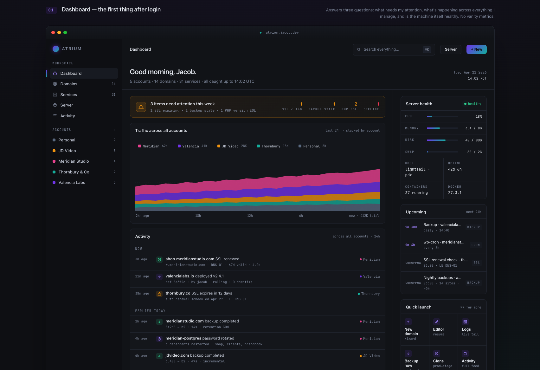Open the Meridian Studio account

pos(84,161)
